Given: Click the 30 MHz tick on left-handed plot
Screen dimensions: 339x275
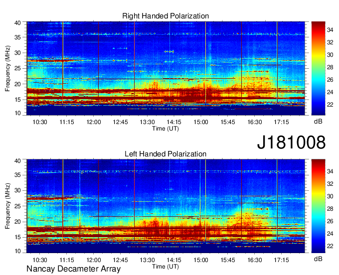Looking at the screenshot, I should 17,191.
